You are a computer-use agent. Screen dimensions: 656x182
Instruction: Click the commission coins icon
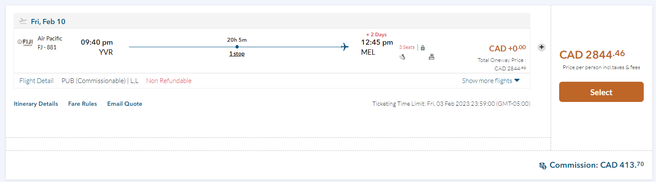pyautogui.click(x=543, y=166)
